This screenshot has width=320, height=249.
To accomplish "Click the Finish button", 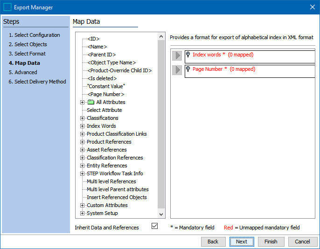I will [x=271, y=242].
